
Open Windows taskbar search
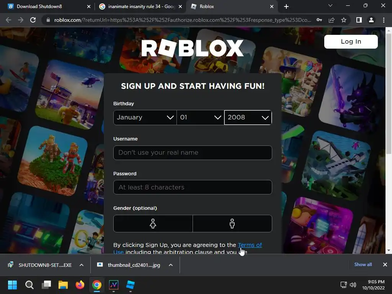pos(29,285)
